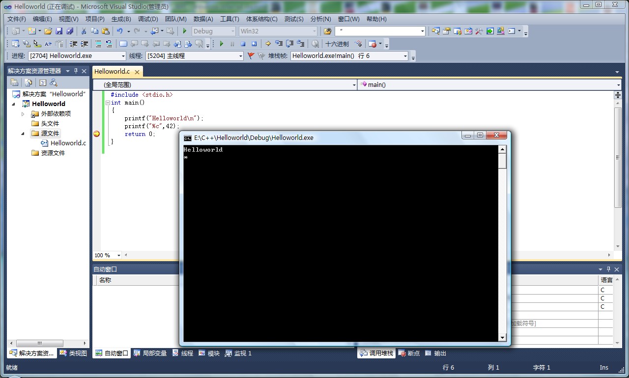Switch to the 局部变量 tab

point(150,353)
